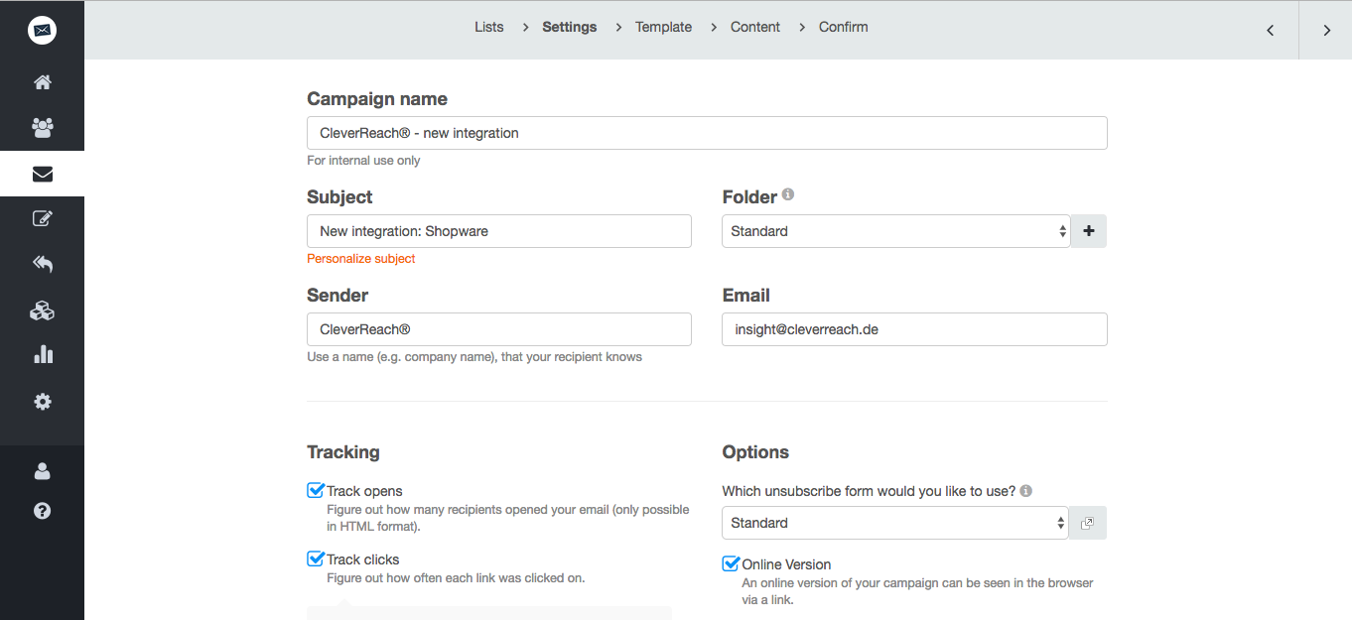Click the plus button to add folder
The image size is (1352, 620).
1089,231
